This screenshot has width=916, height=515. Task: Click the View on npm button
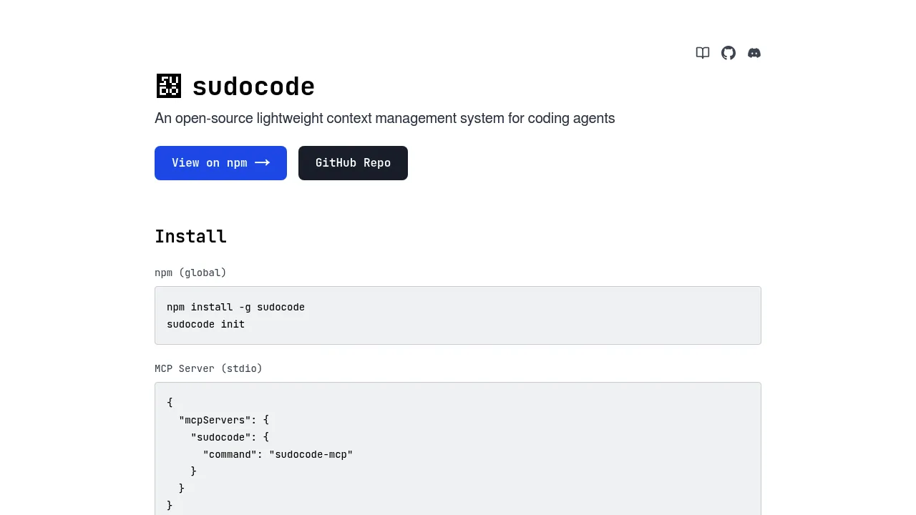pos(220,163)
